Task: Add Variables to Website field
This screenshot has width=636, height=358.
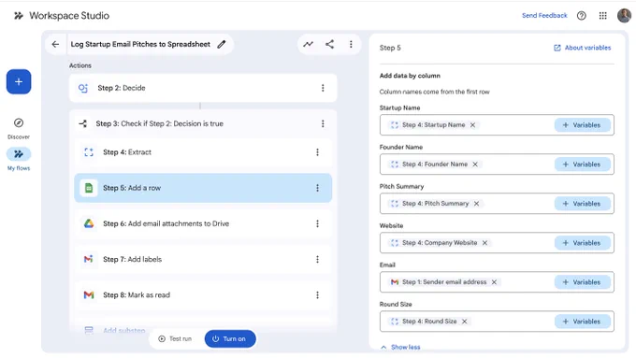Action: pyautogui.click(x=583, y=243)
